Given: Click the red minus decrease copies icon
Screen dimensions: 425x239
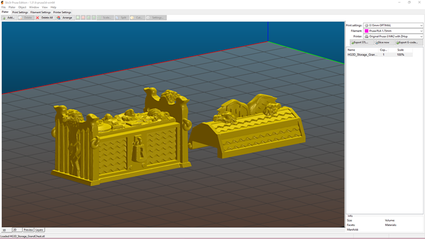Looking at the screenshot, I should coord(83,18).
